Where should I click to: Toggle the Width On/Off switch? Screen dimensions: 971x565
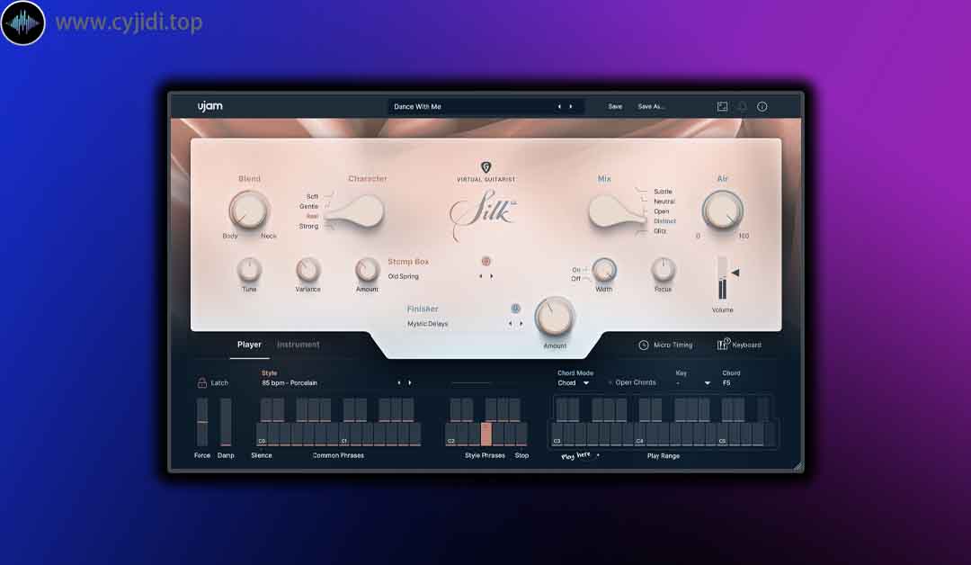(580, 274)
